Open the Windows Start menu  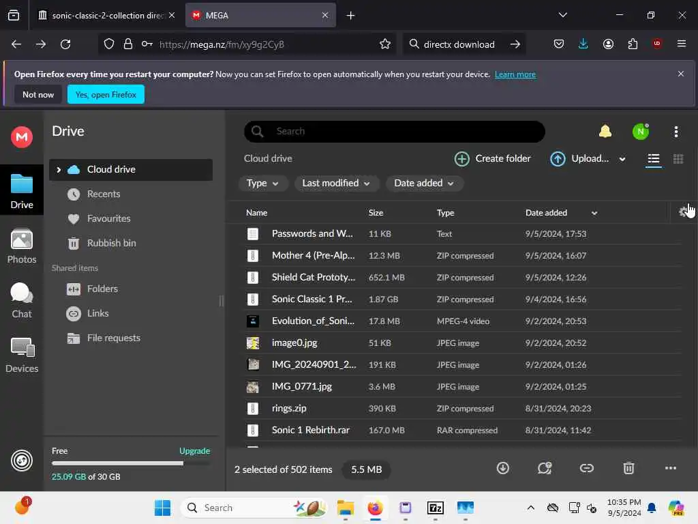click(162, 508)
